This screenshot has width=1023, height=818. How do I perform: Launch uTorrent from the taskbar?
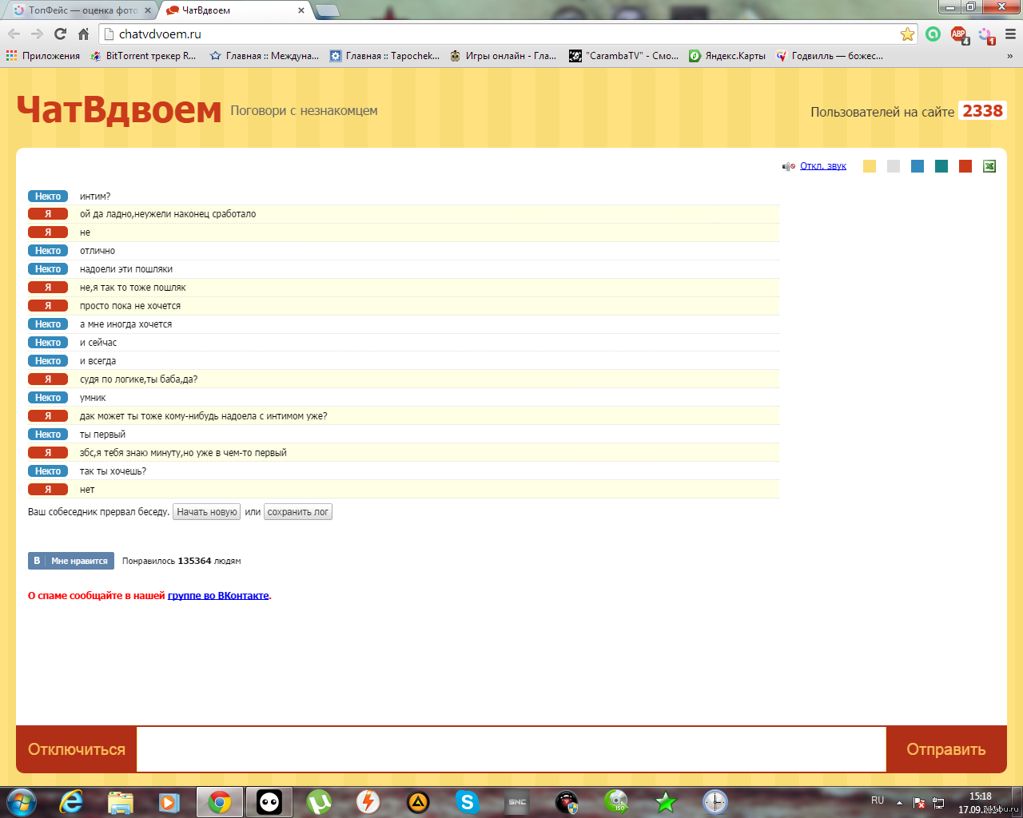pos(319,801)
